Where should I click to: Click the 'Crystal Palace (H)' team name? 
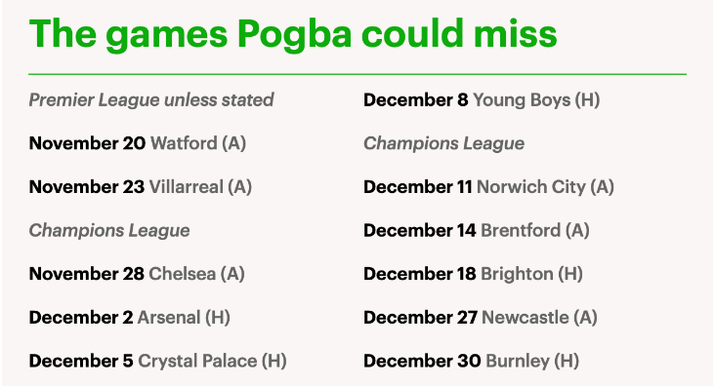point(213,362)
